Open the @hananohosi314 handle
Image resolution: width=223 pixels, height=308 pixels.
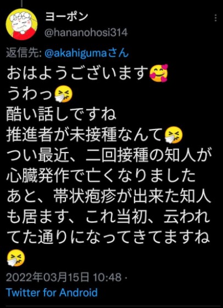pos(86,32)
